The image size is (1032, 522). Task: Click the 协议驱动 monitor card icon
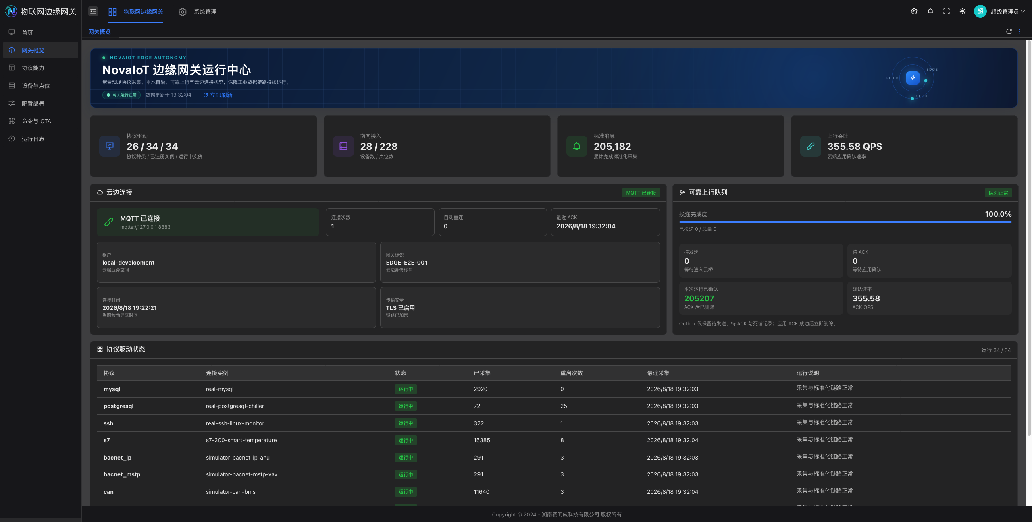point(110,146)
